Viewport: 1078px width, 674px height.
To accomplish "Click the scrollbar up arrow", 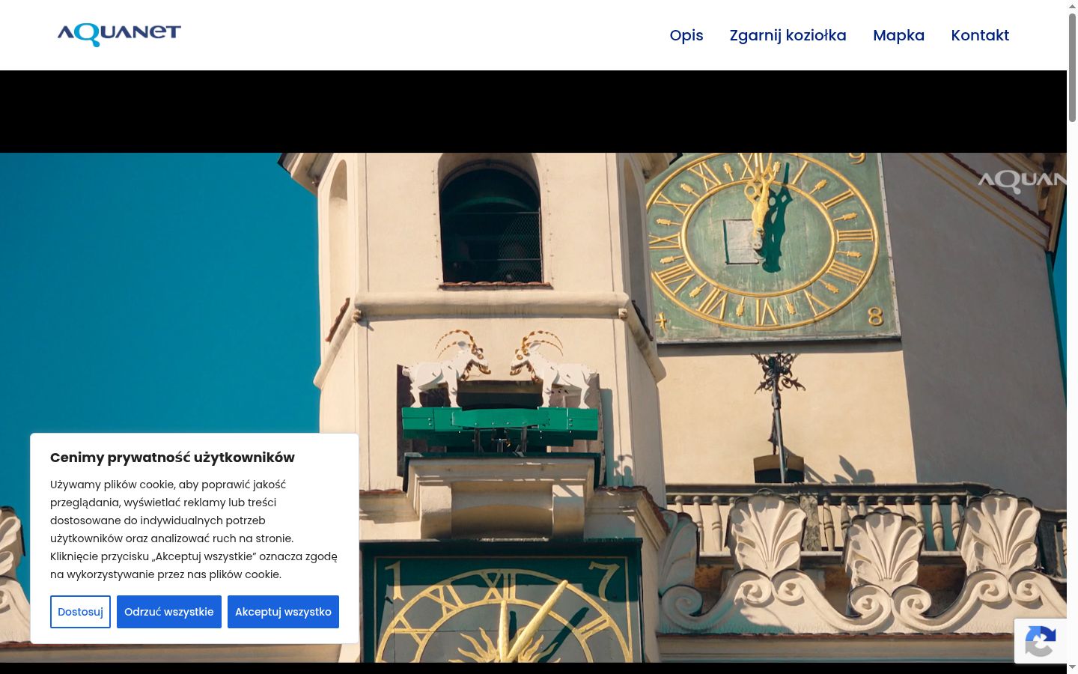I will click(x=1072, y=6).
